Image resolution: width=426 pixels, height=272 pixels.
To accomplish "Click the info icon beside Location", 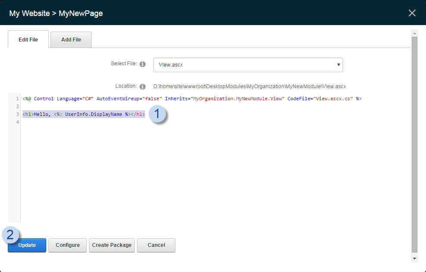I will click(x=143, y=86).
